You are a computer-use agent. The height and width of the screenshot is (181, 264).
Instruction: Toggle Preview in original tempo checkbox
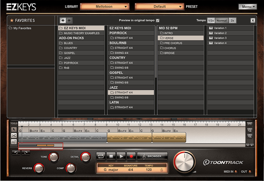[x=158, y=20]
